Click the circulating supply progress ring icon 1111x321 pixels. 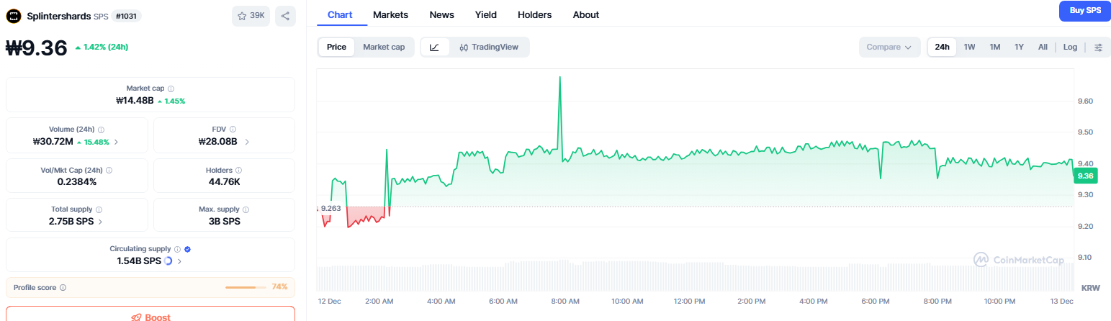168,261
